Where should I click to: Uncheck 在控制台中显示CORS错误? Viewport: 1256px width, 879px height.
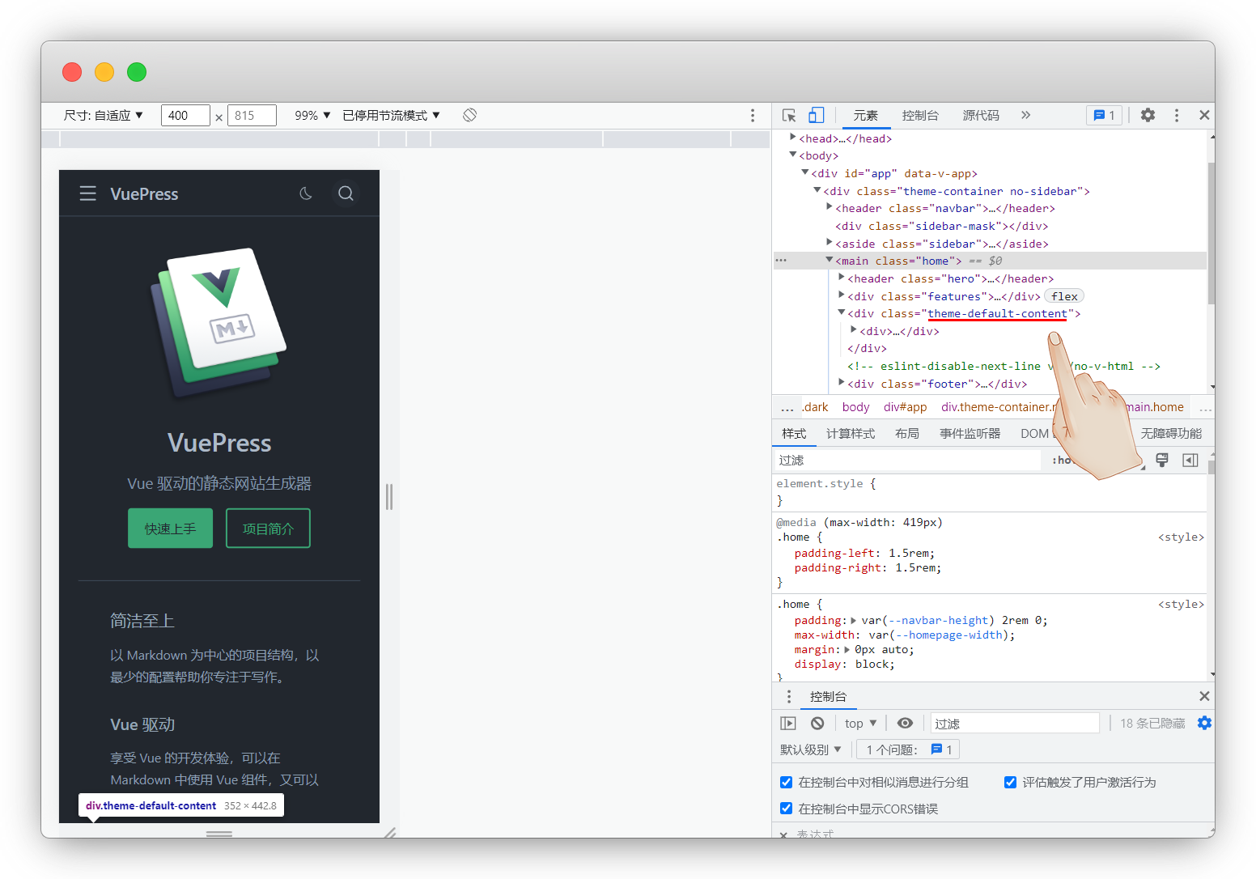(x=786, y=808)
